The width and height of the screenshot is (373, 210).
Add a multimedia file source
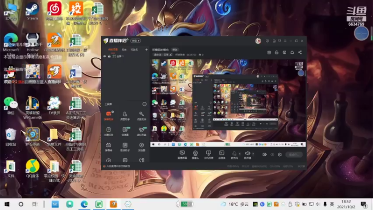click(222, 154)
